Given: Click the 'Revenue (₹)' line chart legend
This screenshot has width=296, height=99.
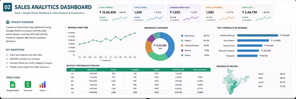Looking at the screenshot, I should click(105, 61).
